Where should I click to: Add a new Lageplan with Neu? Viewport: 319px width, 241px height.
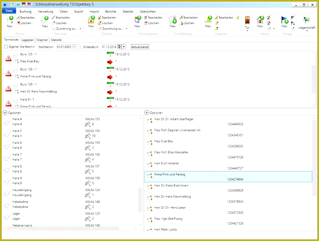tap(208, 22)
